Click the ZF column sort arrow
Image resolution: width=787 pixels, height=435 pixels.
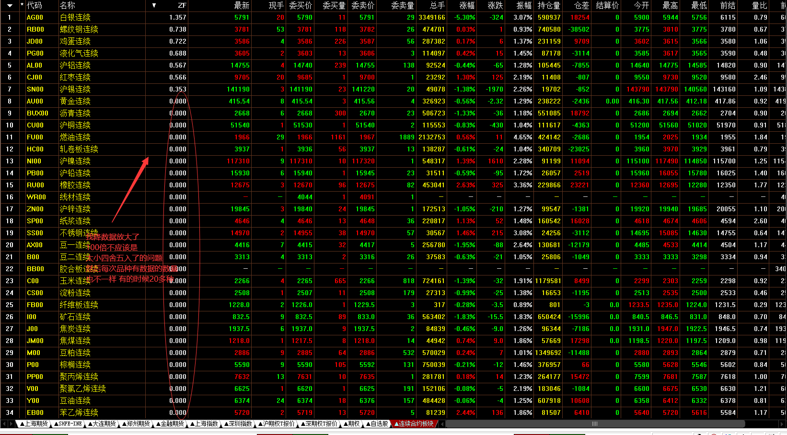click(154, 6)
